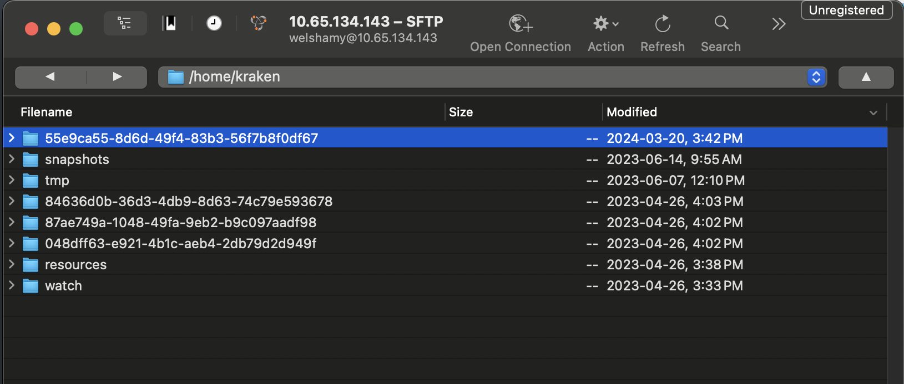Show more toolbar items chevron
Image resolution: width=904 pixels, height=384 pixels.
(779, 24)
